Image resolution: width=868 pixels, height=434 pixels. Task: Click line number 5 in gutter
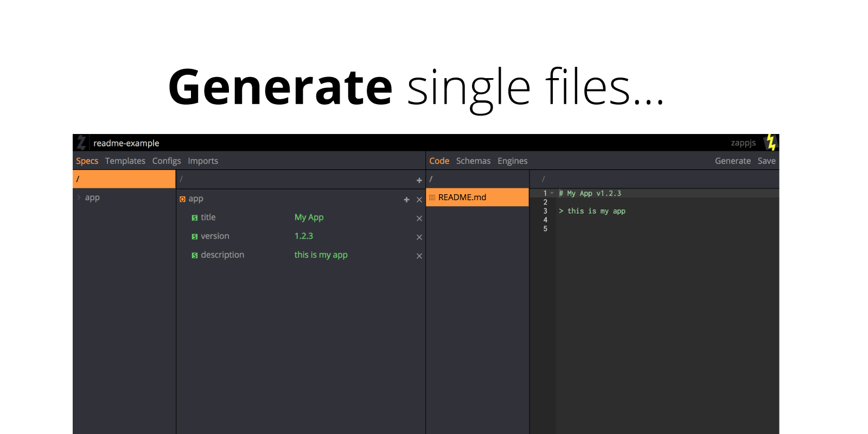[x=545, y=229]
